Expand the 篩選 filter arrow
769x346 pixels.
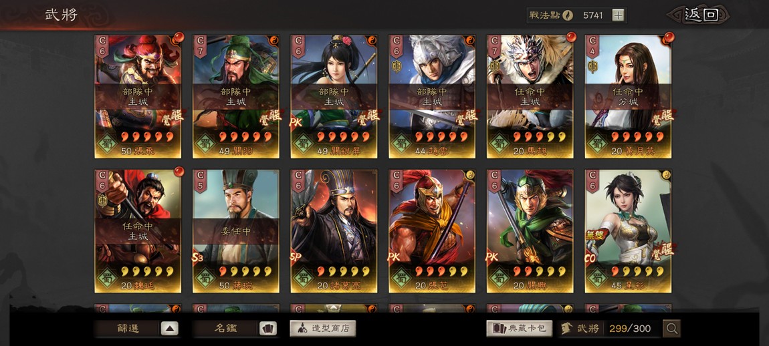[170, 329]
